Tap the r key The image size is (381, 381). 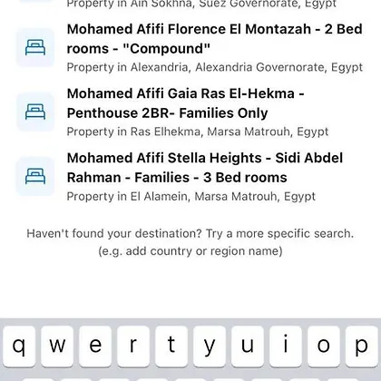pos(133,346)
